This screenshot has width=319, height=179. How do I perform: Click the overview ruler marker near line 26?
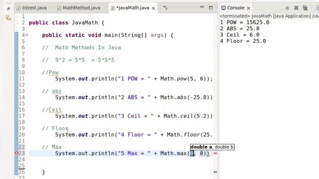pos(215,172)
